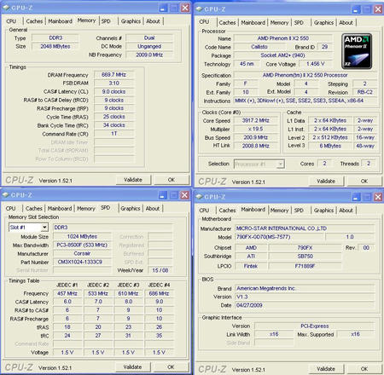This screenshot has width=384, height=375.
Task: Click the CPU-Z logo icon in Mainboard window title bar
Action: [199, 197]
